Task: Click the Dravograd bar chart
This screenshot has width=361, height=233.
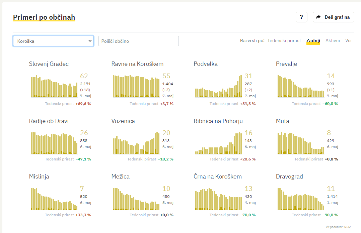Action: (x=301, y=199)
